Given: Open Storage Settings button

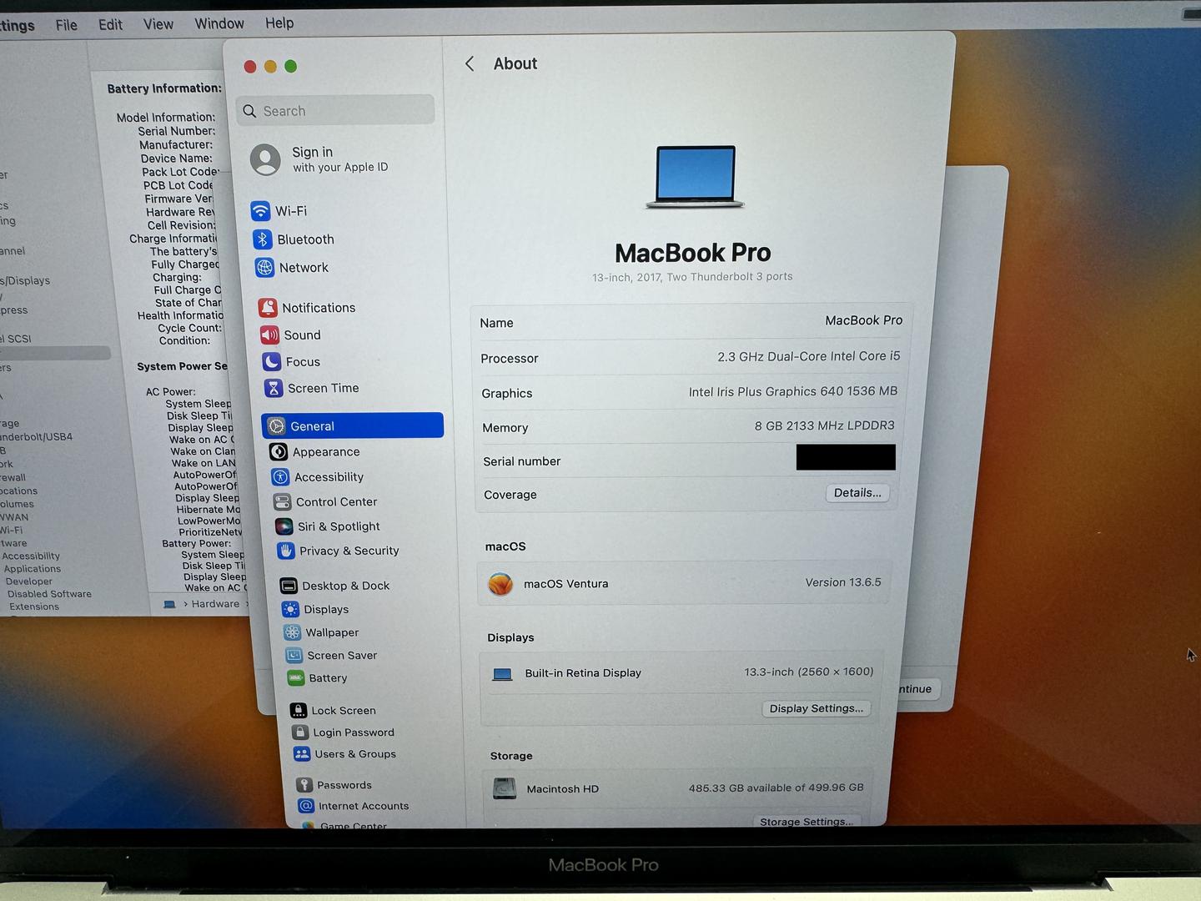Looking at the screenshot, I should [807, 822].
